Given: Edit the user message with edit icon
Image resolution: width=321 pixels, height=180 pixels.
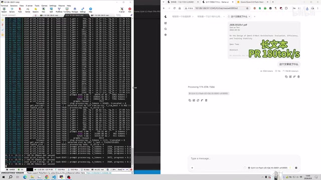Looking at the screenshot, I should [290, 76].
